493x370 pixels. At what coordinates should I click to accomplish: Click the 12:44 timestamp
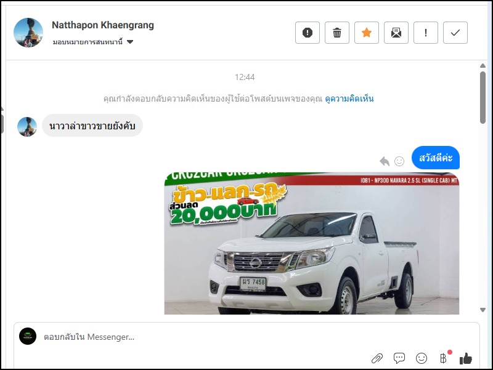[245, 77]
